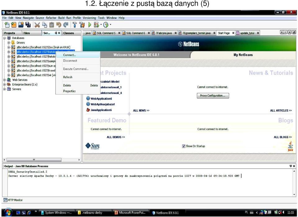Open the TEgzemplarz_termin.java editor tab

tap(196, 33)
